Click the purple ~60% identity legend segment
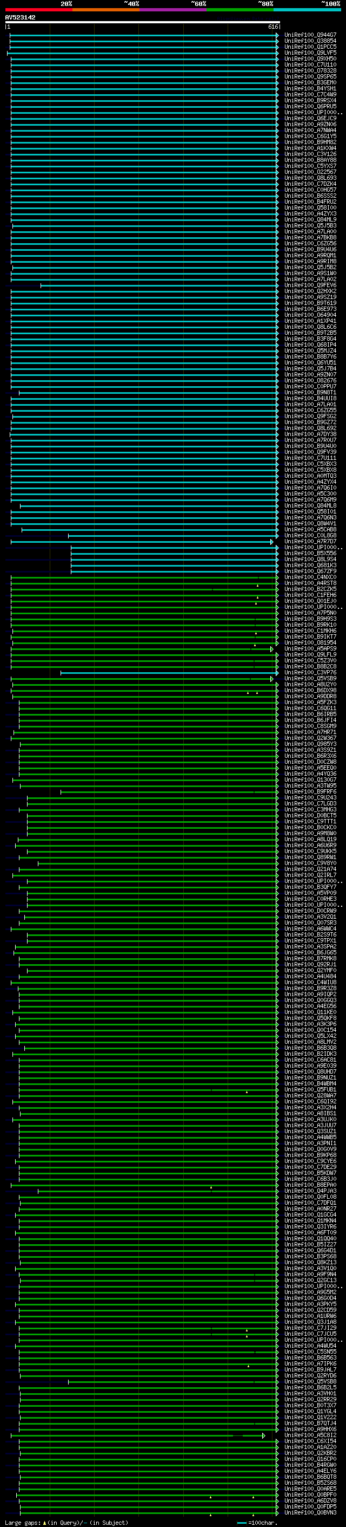346x1527 pixels. tap(172, 10)
